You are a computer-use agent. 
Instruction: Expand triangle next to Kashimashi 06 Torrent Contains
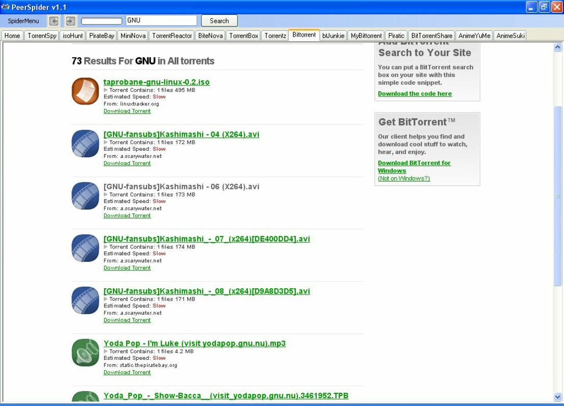(x=106, y=194)
